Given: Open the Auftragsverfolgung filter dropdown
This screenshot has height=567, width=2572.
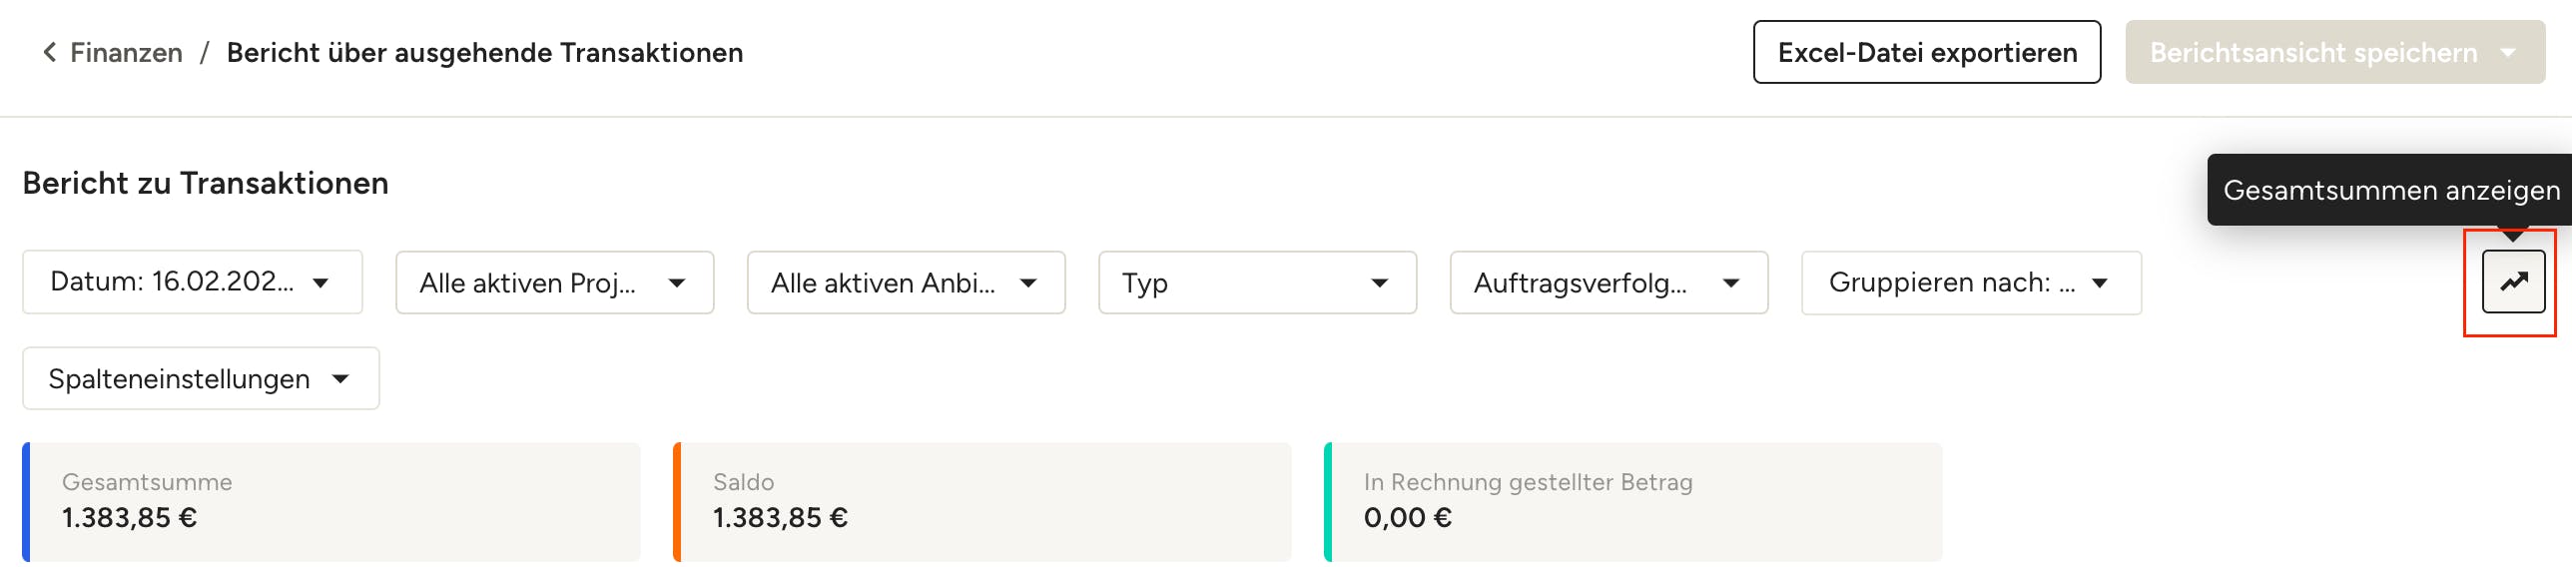Looking at the screenshot, I should click(x=1608, y=283).
